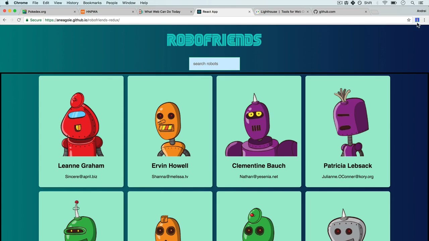
Task: Open Chrome's three-dot menu
Action: [424, 20]
